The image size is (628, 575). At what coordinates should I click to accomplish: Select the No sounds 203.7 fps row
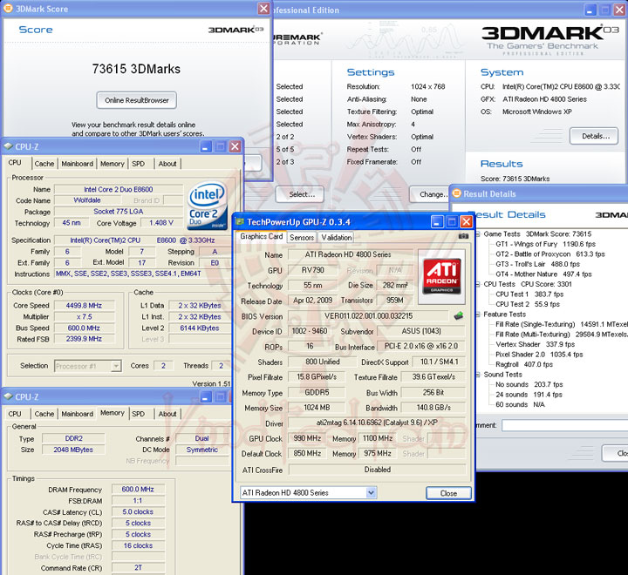click(x=529, y=384)
